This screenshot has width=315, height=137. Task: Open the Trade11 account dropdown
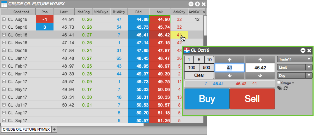click(x=294, y=59)
